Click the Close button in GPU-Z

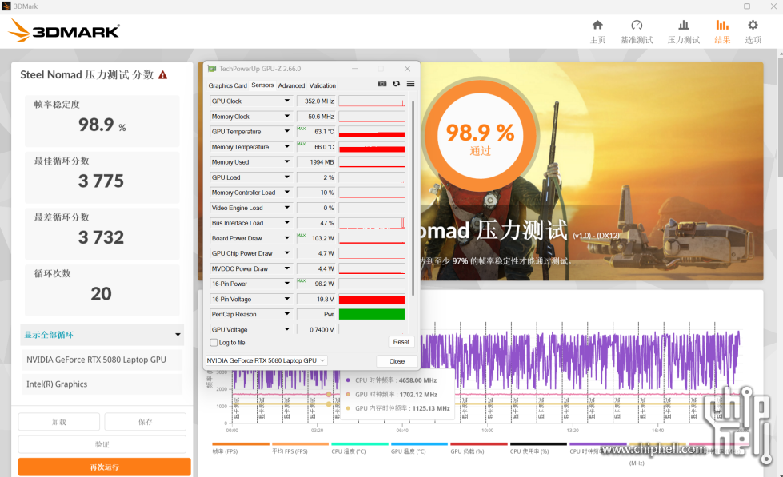(x=397, y=360)
